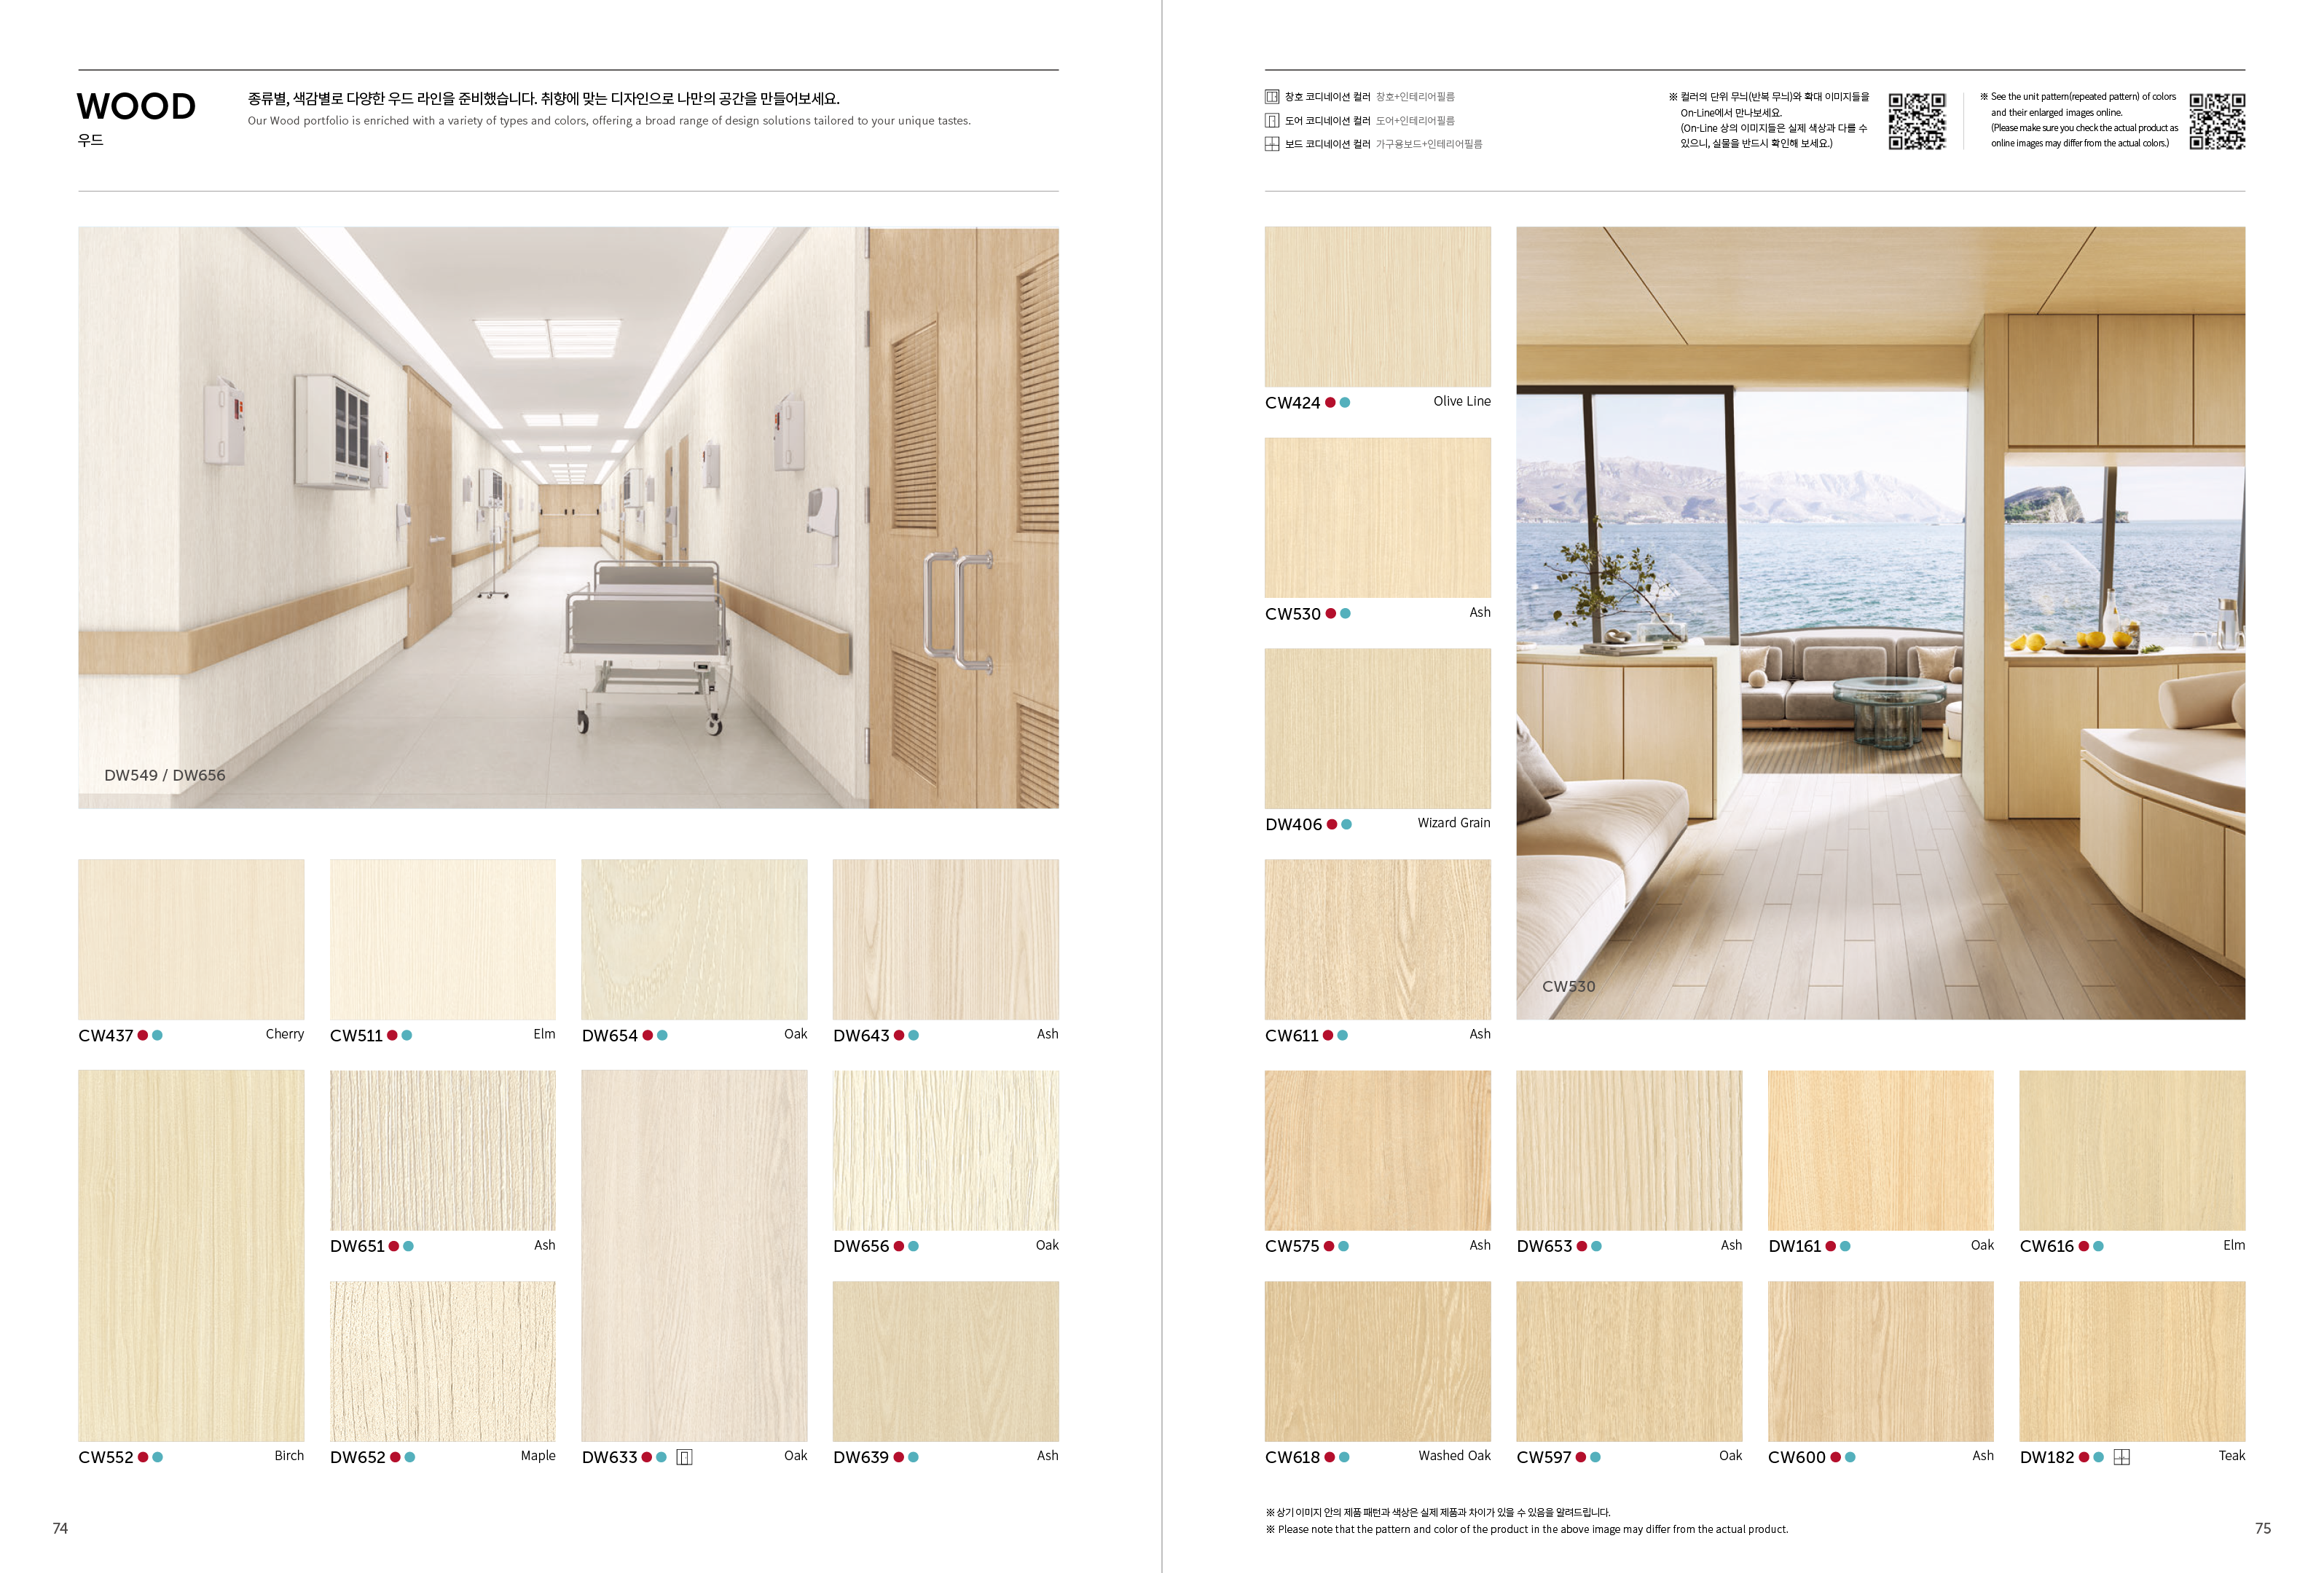Click the board icon beside DW182
Viewport: 2324px width, 1573px height.
(2121, 1457)
